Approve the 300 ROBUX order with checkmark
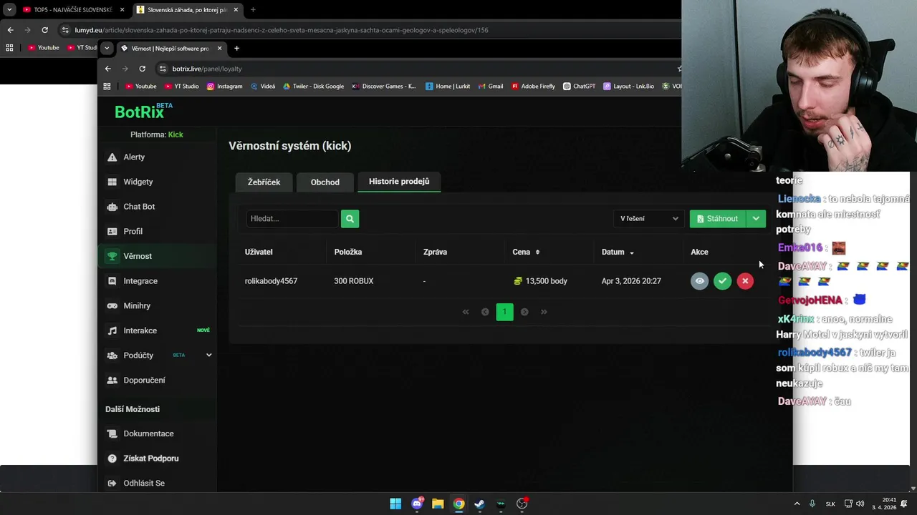Screen dimensions: 917x515 (x=722, y=281)
